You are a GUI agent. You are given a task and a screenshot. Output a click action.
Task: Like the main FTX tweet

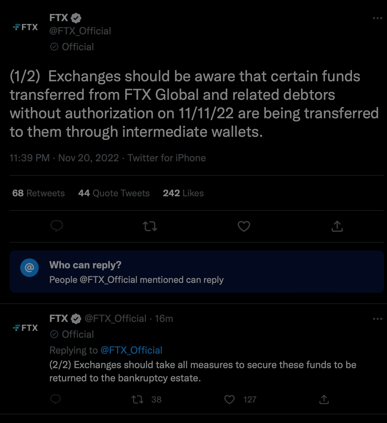click(244, 226)
